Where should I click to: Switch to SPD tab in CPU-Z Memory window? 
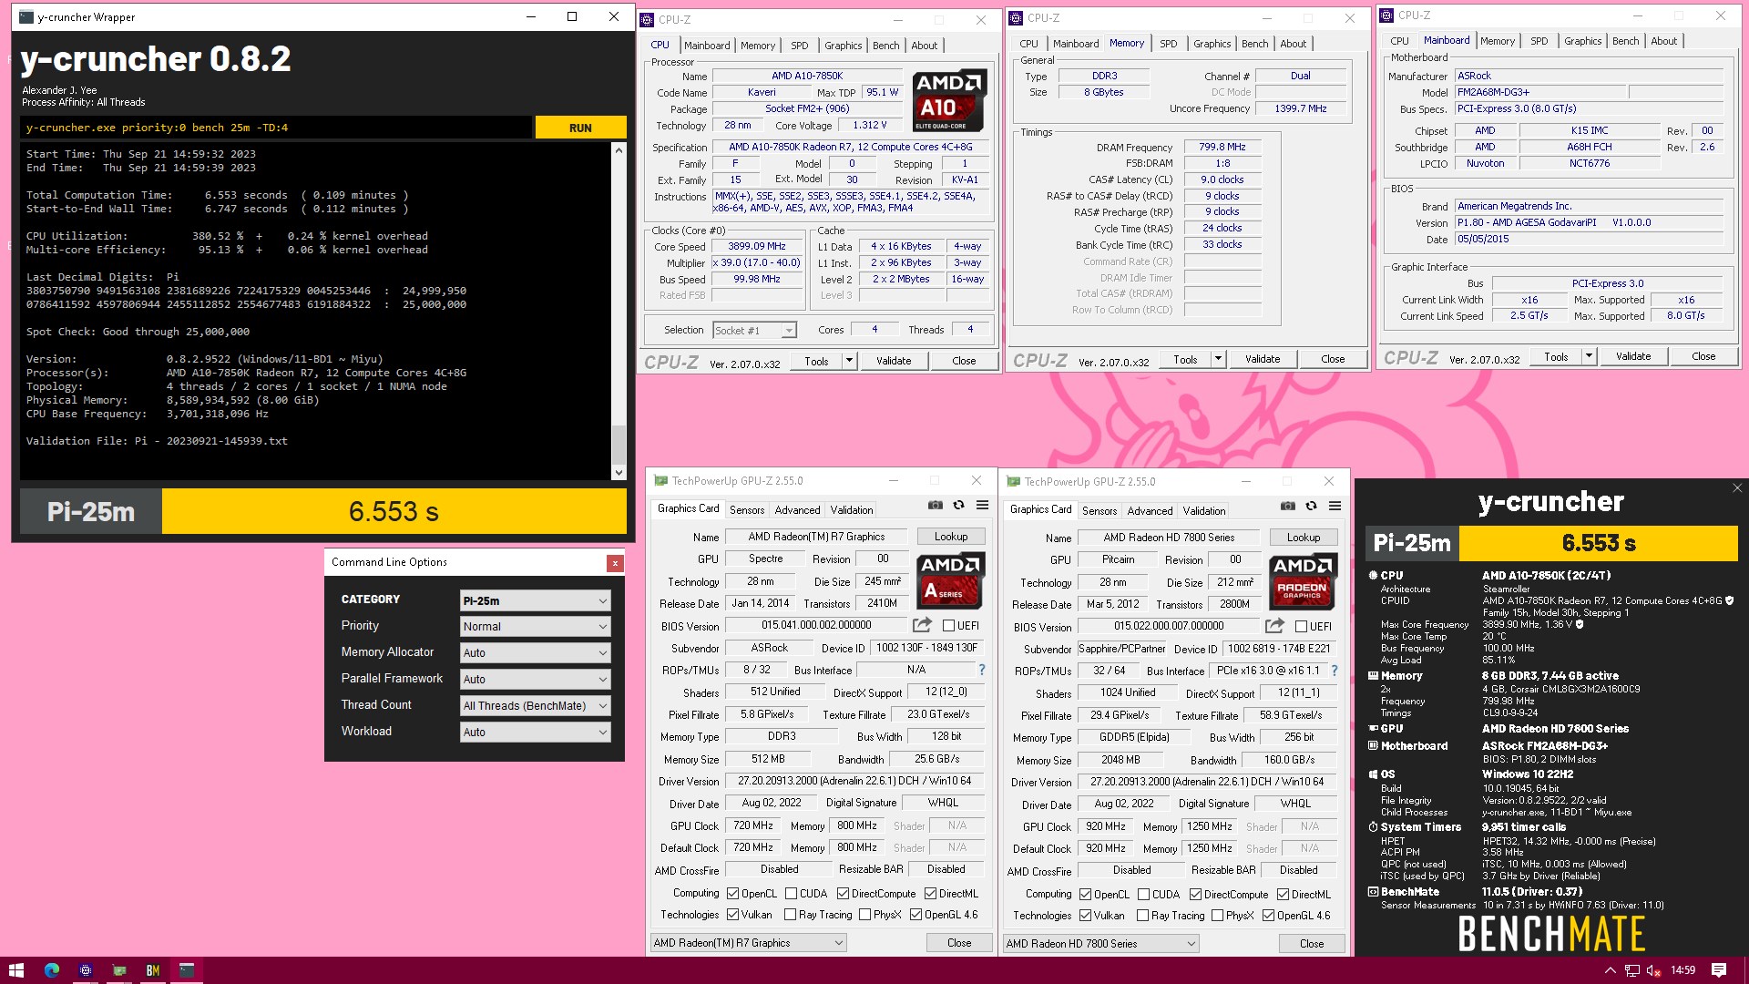tap(1169, 44)
